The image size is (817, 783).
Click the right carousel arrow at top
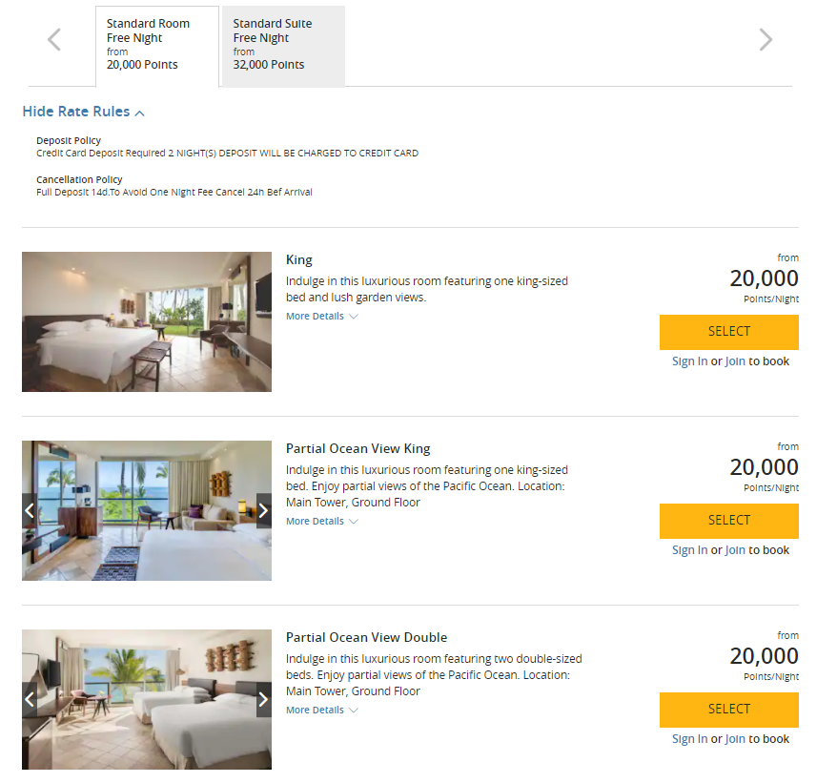[764, 40]
